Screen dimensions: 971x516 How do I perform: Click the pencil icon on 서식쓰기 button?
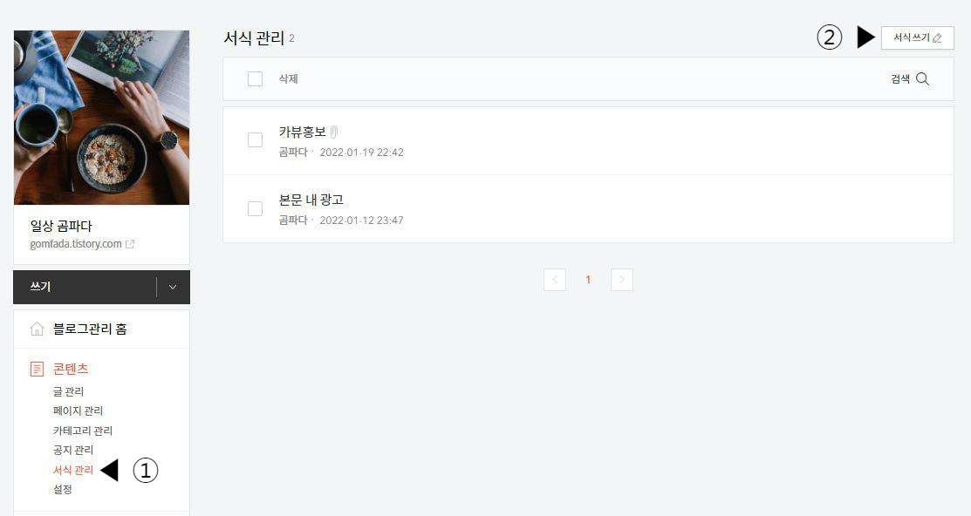click(938, 37)
